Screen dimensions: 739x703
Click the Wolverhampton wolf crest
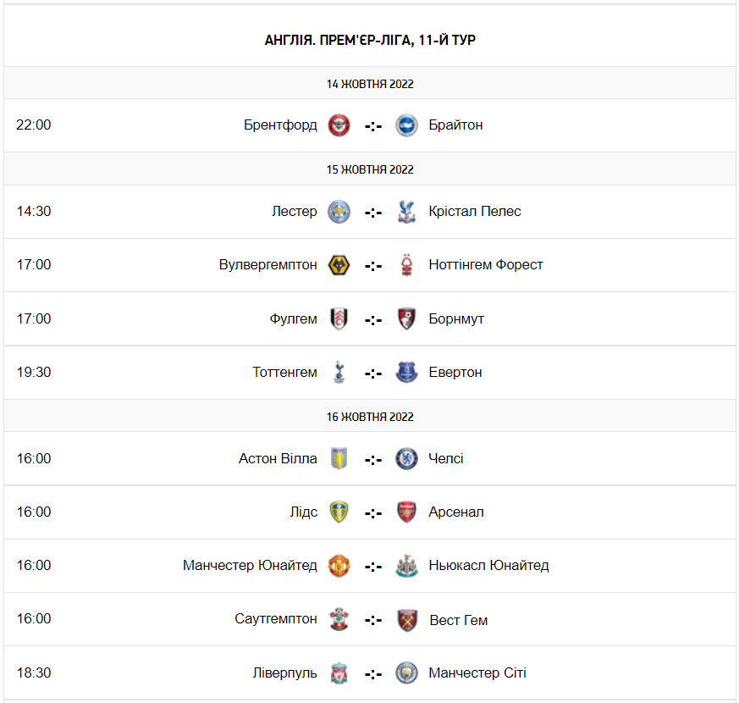click(339, 265)
